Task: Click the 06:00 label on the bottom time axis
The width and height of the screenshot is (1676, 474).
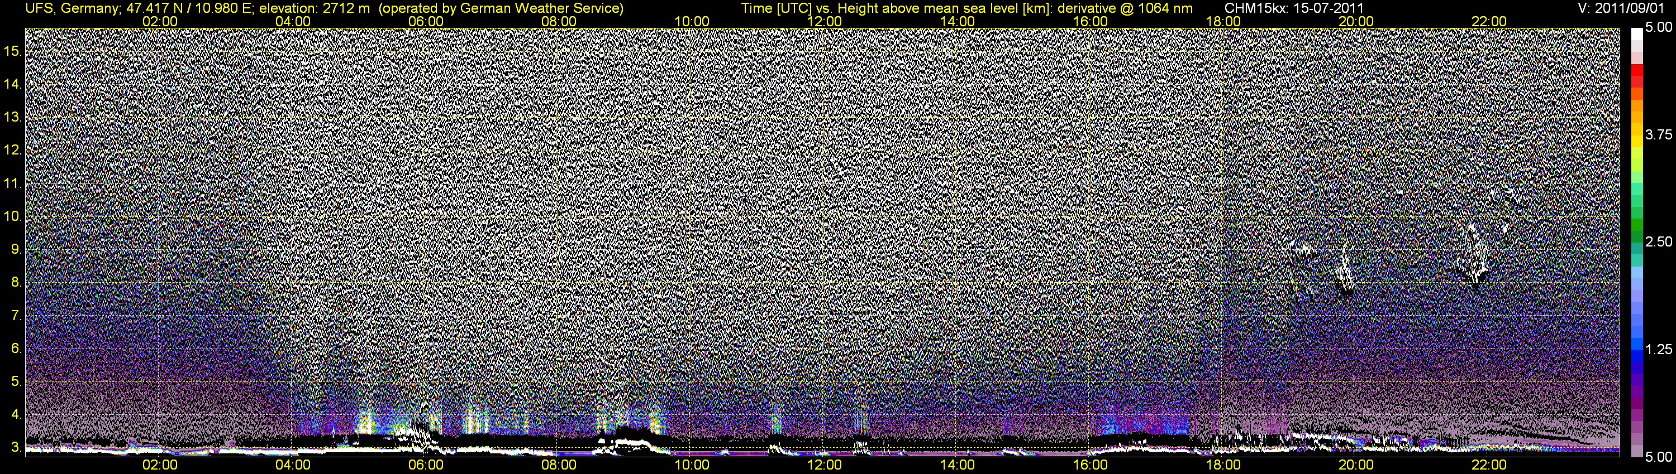Action: point(426,465)
